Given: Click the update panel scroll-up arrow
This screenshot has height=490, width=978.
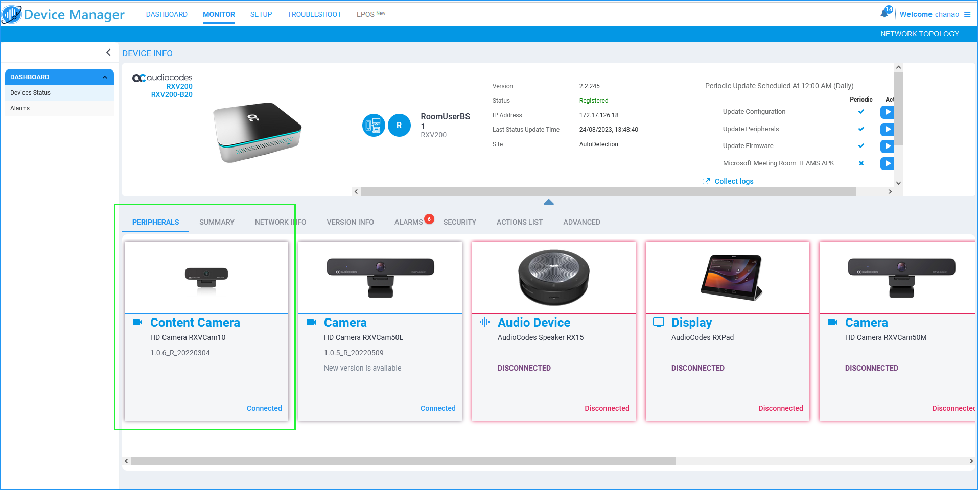Looking at the screenshot, I should click(x=898, y=67).
